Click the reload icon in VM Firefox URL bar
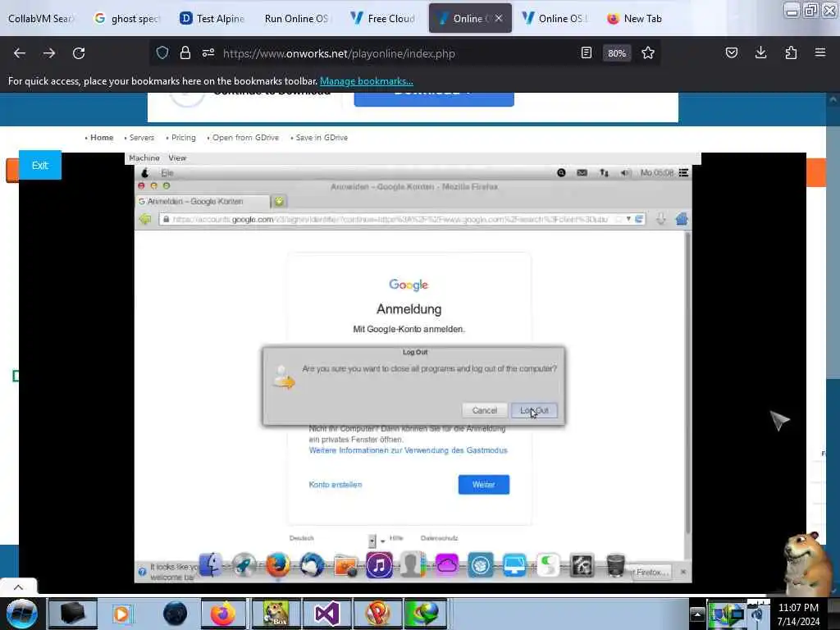Screen dimensions: 840x630 coord(639,219)
